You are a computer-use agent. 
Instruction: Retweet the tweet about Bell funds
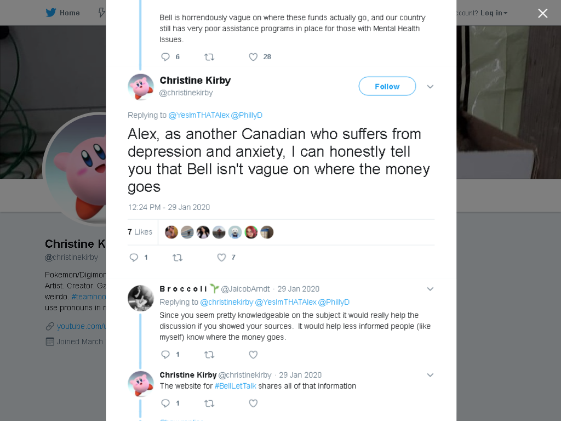tap(209, 57)
